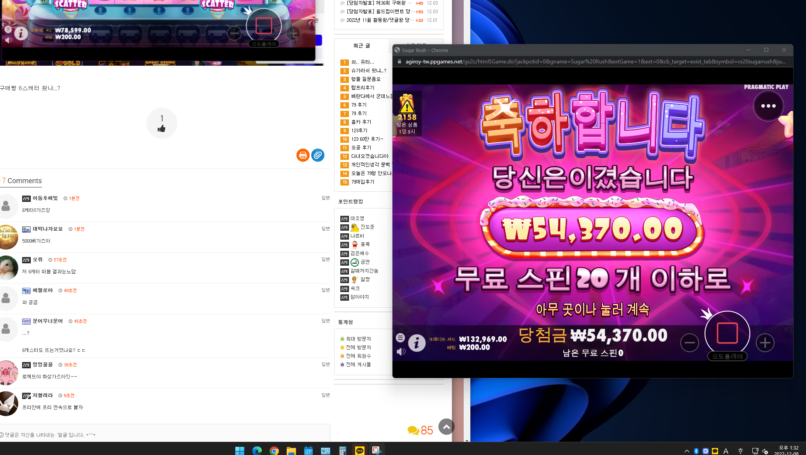Open Google Chrome from the taskbar
Screen dimensions: 806x455
(274, 450)
